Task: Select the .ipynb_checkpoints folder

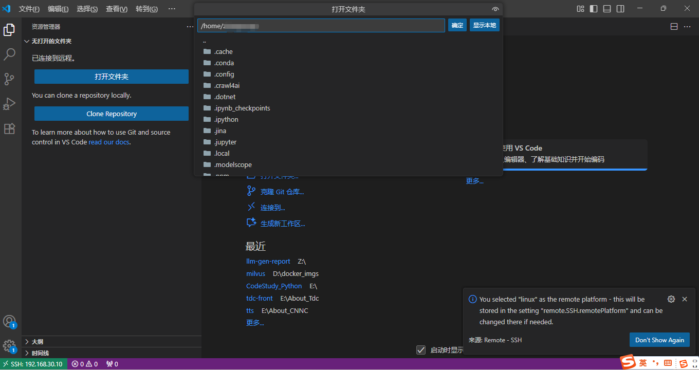Action: pos(348,108)
